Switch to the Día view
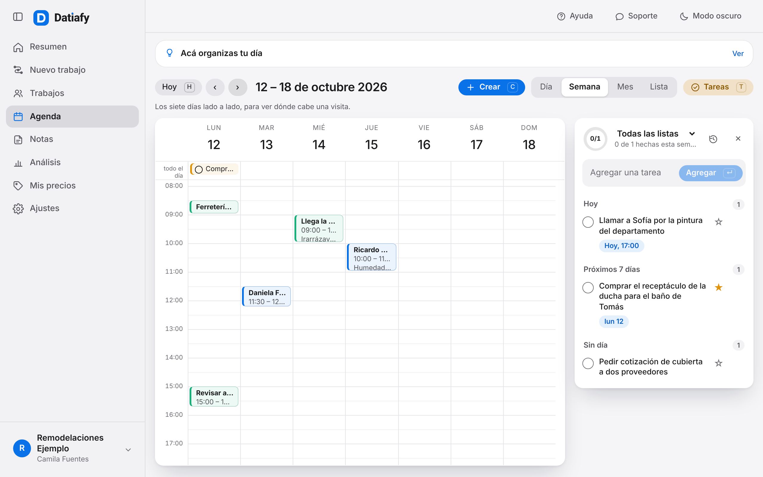Image resolution: width=763 pixels, height=477 pixels. (546, 87)
